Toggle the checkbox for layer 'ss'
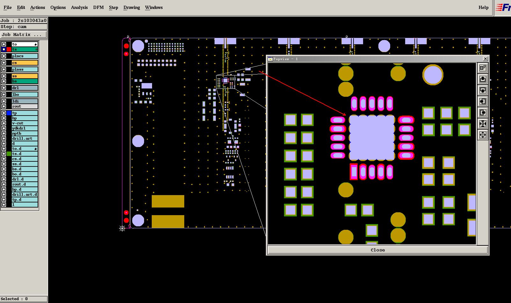Image resolution: width=511 pixels, height=303 pixels. click(x=4, y=76)
